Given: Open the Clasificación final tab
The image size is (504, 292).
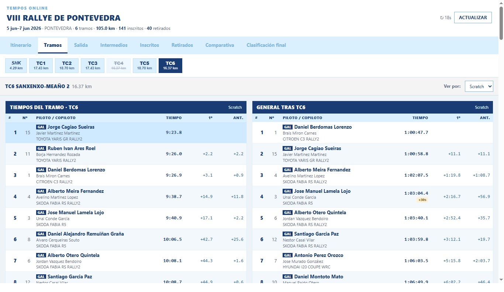Looking at the screenshot, I should [x=266, y=45].
